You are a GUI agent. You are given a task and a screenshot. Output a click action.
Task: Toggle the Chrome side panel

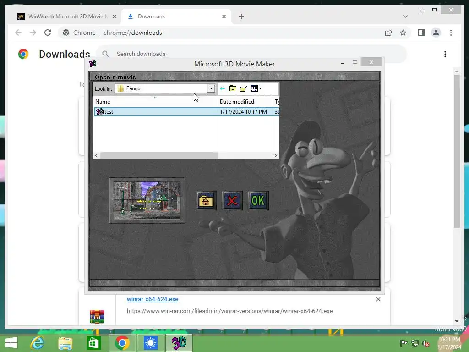(x=421, y=33)
